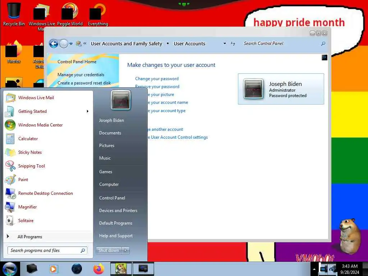The height and width of the screenshot is (276, 368).
Task: Click the Remote Desktop Connection icon
Action: click(10, 193)
